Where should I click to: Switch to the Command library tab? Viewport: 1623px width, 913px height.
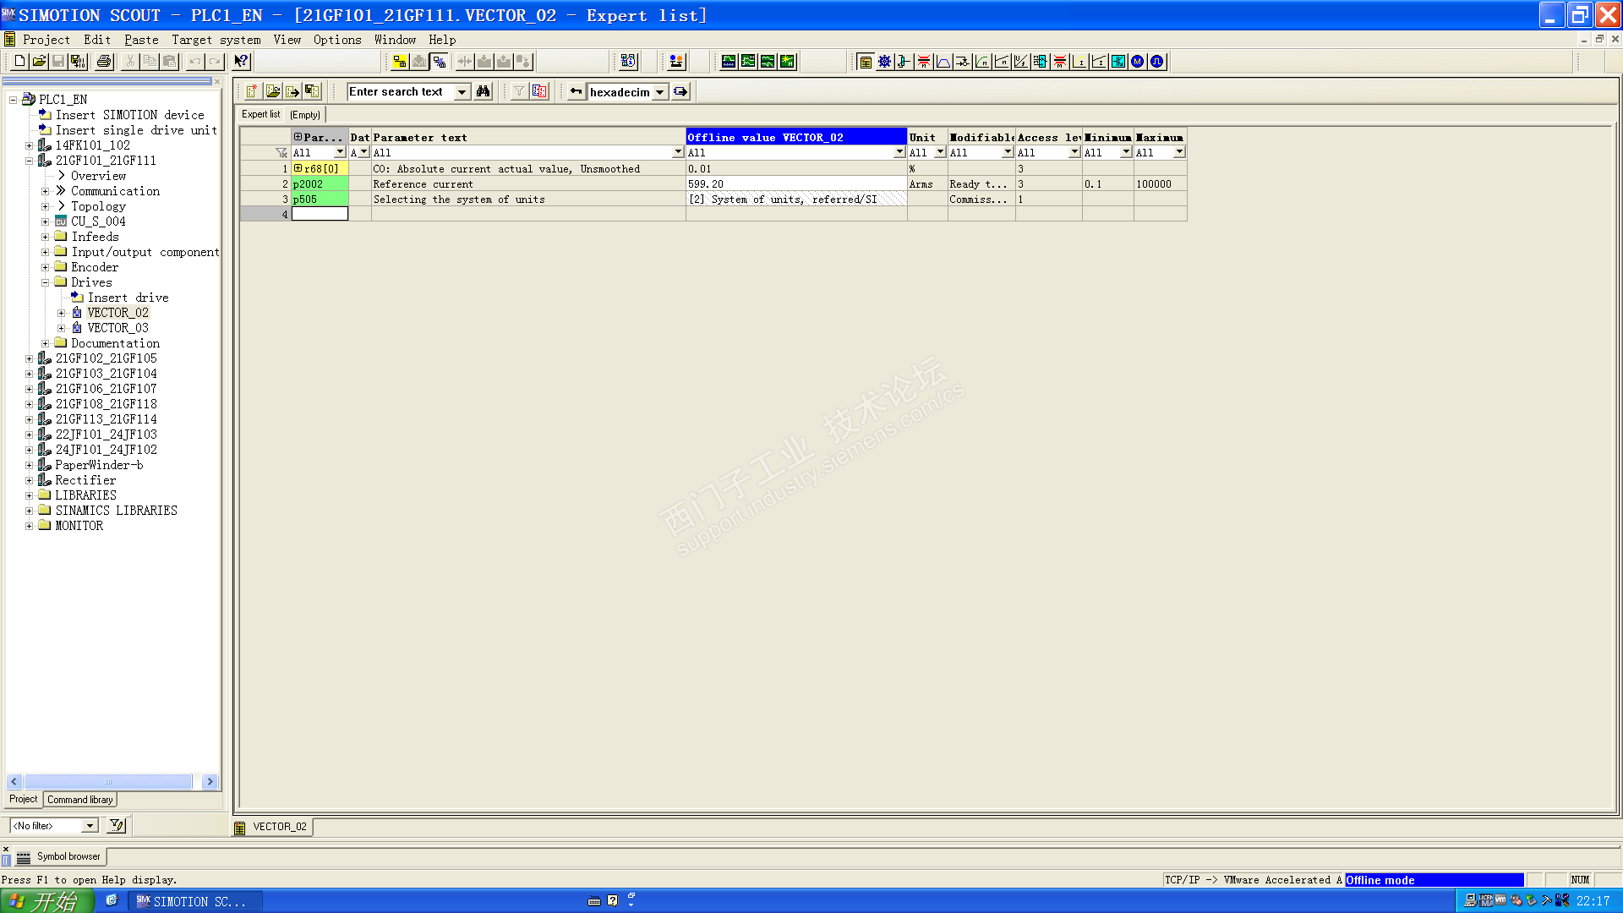(x=79, y=800)
